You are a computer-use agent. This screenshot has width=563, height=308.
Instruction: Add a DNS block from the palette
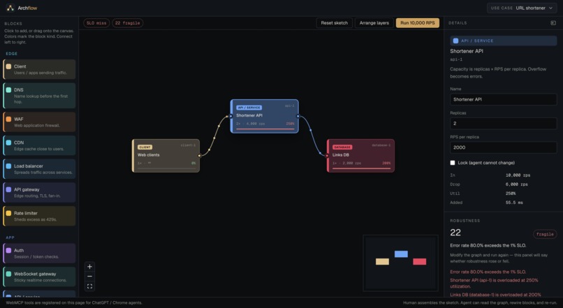click(x=39, y=96)
